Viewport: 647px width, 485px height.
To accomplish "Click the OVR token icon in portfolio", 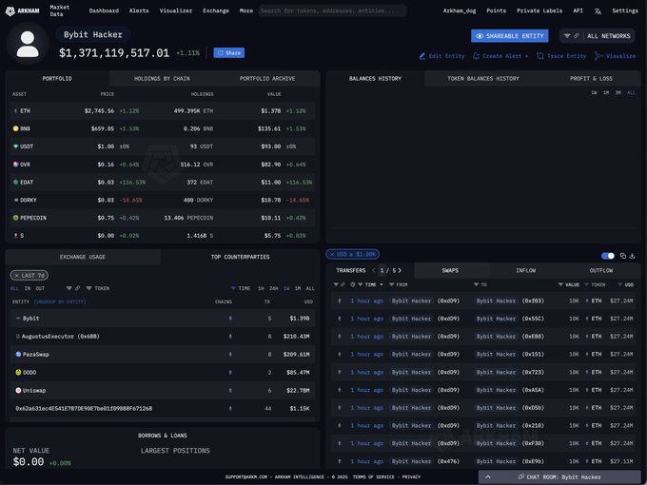I will click(15, 165).
